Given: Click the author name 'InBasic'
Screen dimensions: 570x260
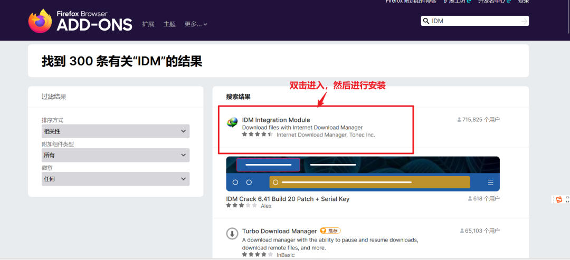Looking at the screenshot, I should [286, 255].
